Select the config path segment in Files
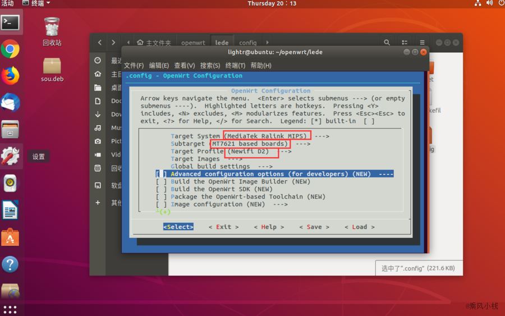Viewport: 505px width, 316px height. (x=247, y=43)
